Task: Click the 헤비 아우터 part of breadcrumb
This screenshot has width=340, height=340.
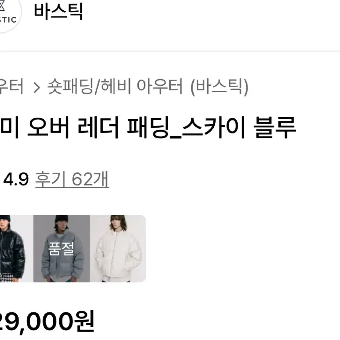Action: click(x=142, y=86)
